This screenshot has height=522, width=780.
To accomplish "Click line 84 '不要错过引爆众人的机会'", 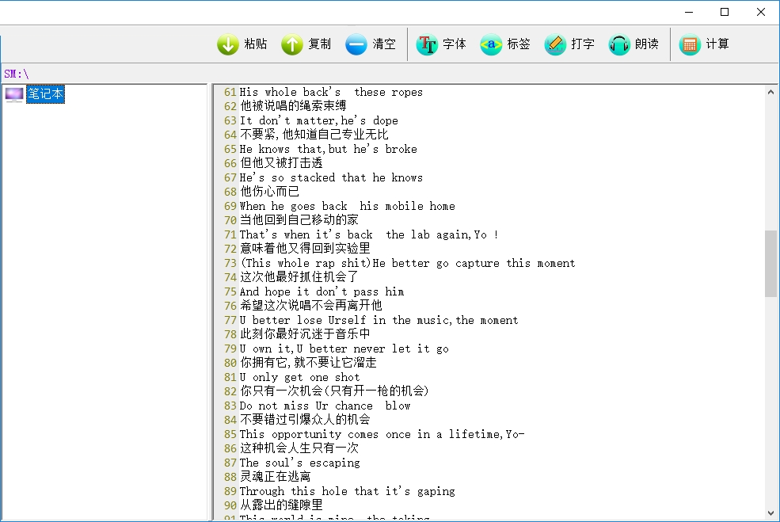I will pyautogui.click(x=305, y=420).
